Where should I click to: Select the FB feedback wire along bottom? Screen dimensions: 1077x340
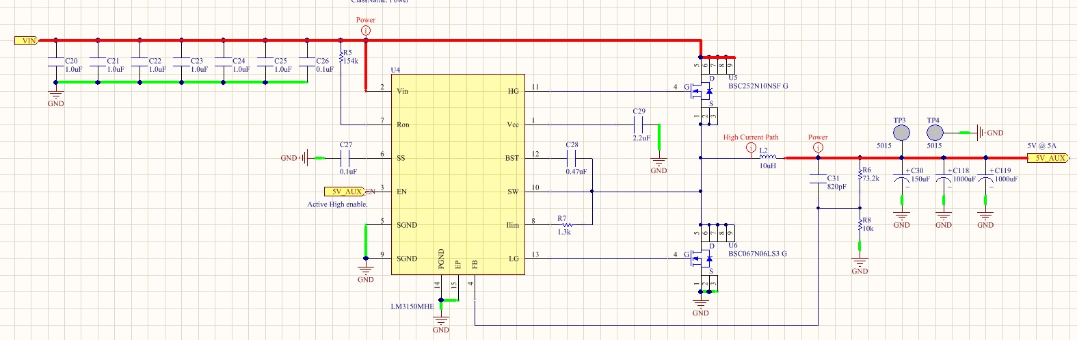pos(646,325)
